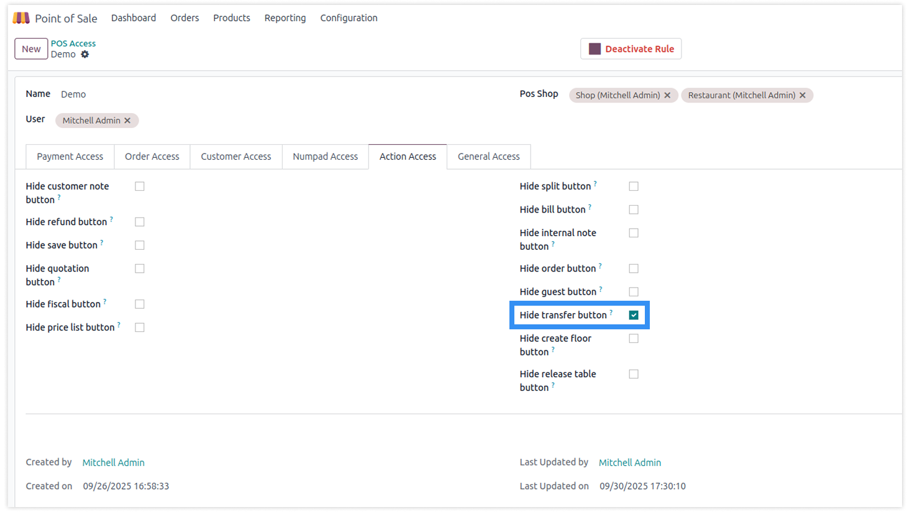Screen dimensions: 907x512
Task: Open the gear settings icon beside Demo
Action: click(x=85, y=55)
